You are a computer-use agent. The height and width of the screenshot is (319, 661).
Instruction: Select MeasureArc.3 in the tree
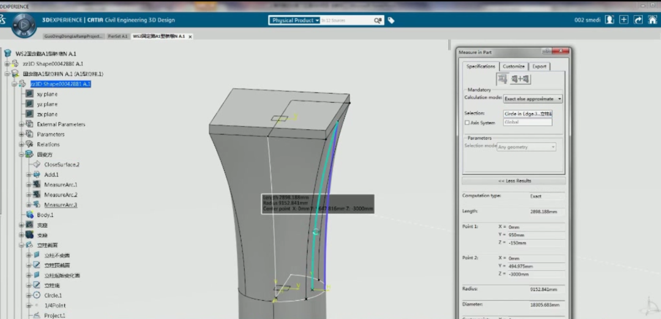pos(61,205)
